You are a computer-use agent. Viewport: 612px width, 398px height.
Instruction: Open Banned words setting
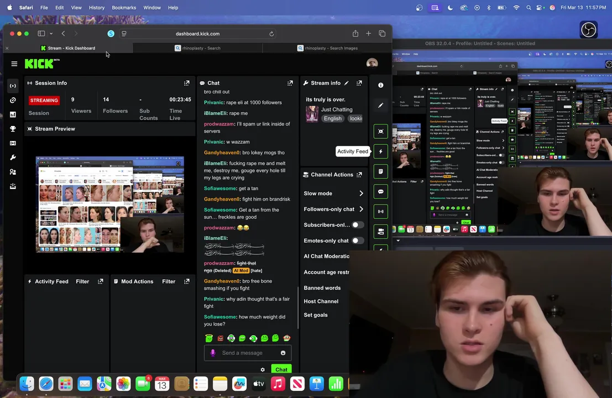(322, 288)
